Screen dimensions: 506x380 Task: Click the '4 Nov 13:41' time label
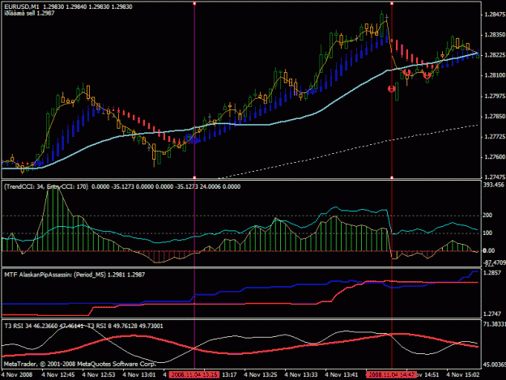(342, 375)
